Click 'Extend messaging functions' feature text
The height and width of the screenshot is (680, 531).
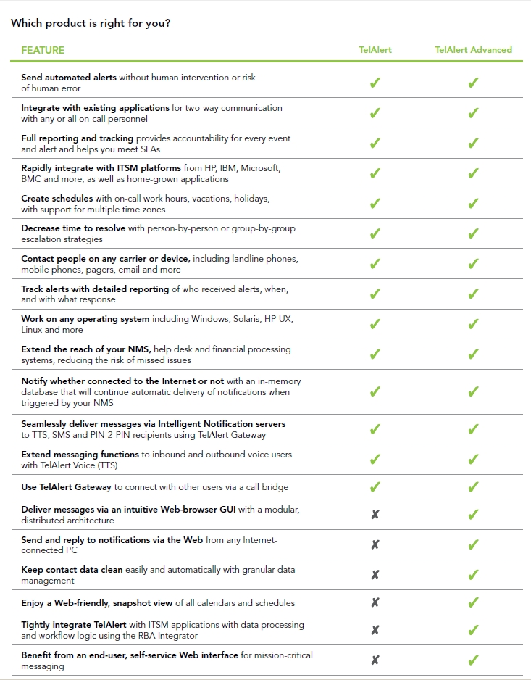click(80, 455)
